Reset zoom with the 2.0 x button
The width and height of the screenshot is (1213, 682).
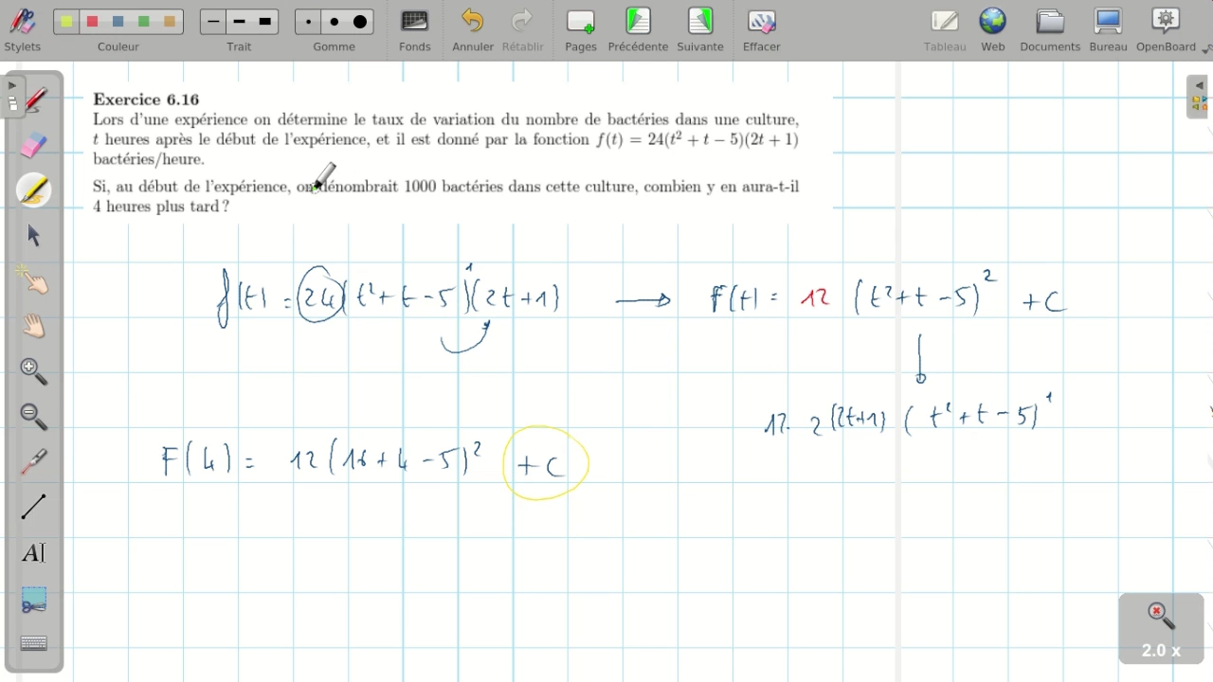point(1161,629)
